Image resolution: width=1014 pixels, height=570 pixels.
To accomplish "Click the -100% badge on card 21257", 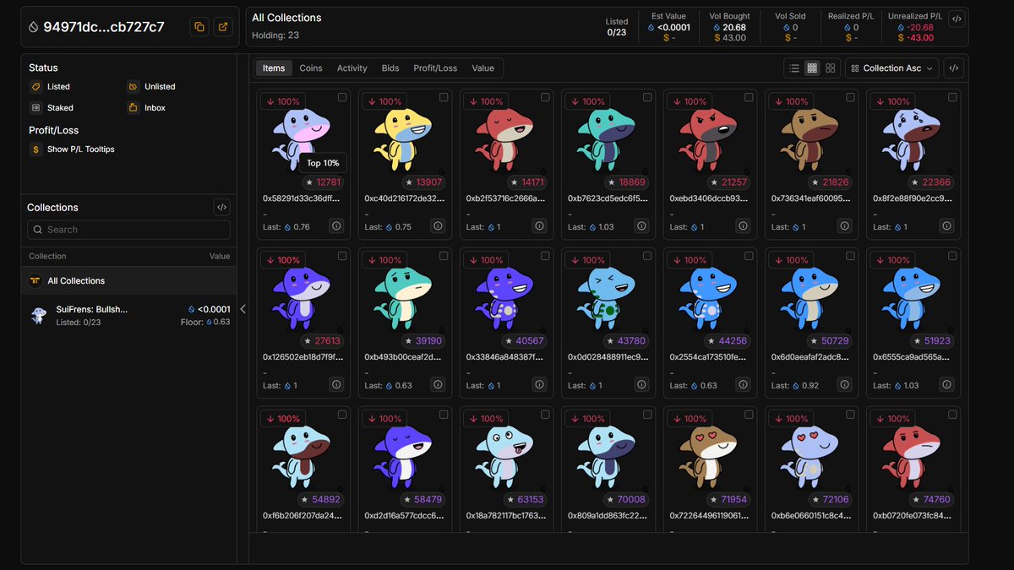I will [689, 101].
